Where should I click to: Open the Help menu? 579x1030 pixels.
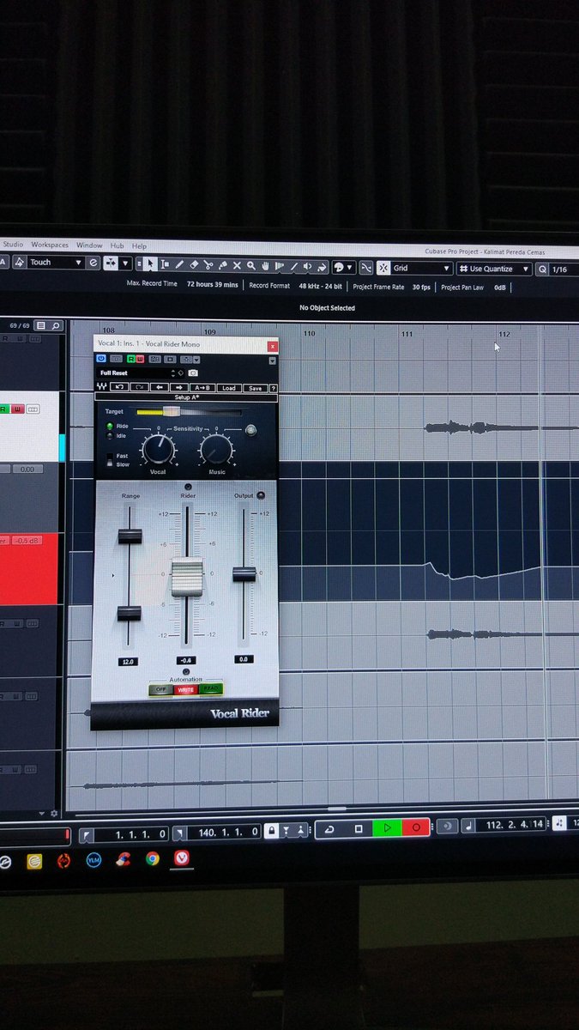(x=139, y=246)
